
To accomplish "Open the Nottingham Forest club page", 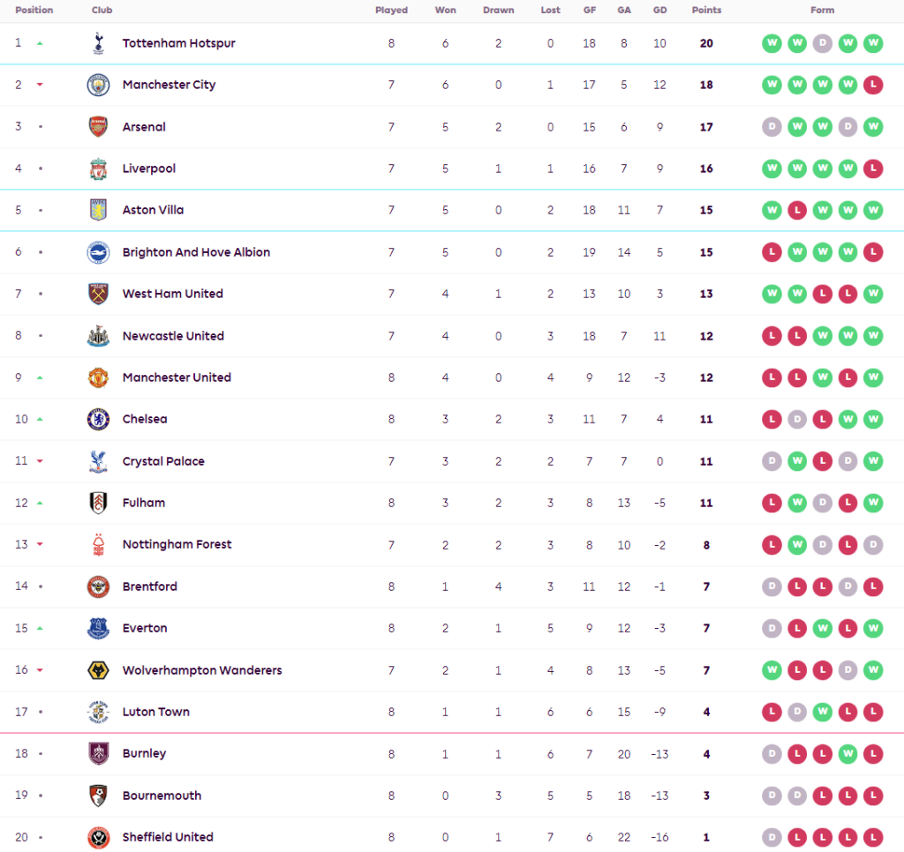I will point(177,544).
